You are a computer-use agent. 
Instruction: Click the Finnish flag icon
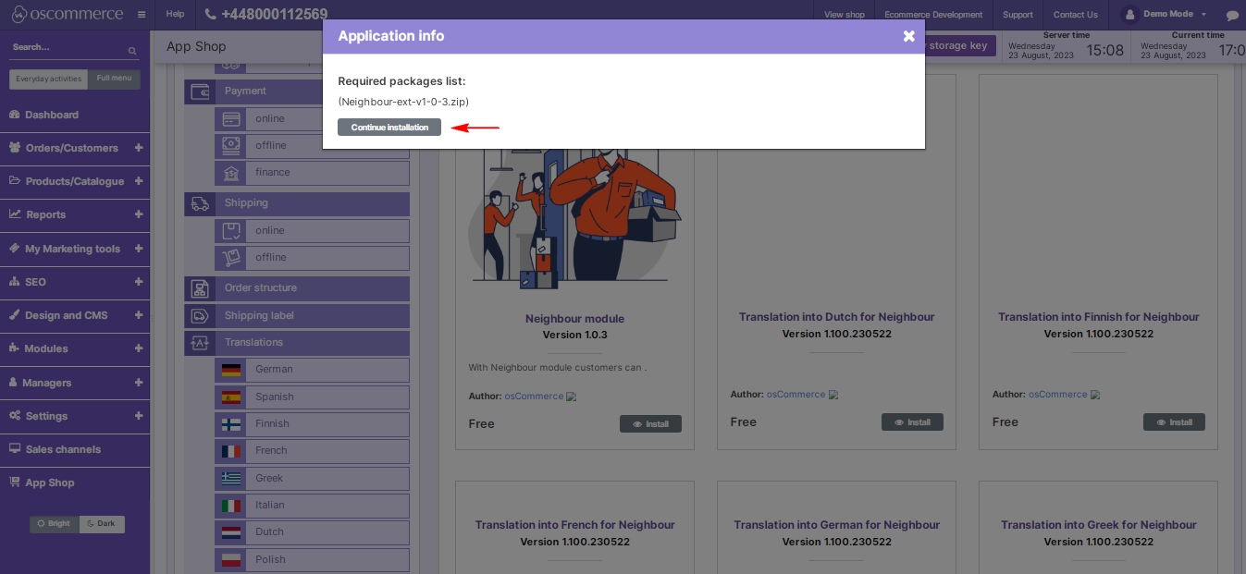[x=231, y=424]
